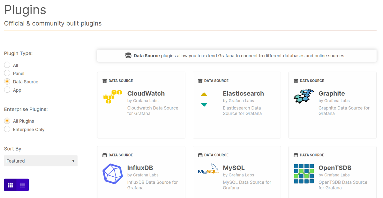Click database icon in Data Source info banner
This screenshot has width=383, height=198.
coord(128,56)
